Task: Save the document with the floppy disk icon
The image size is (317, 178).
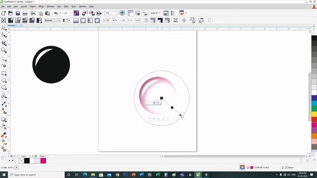Action: 18,13
